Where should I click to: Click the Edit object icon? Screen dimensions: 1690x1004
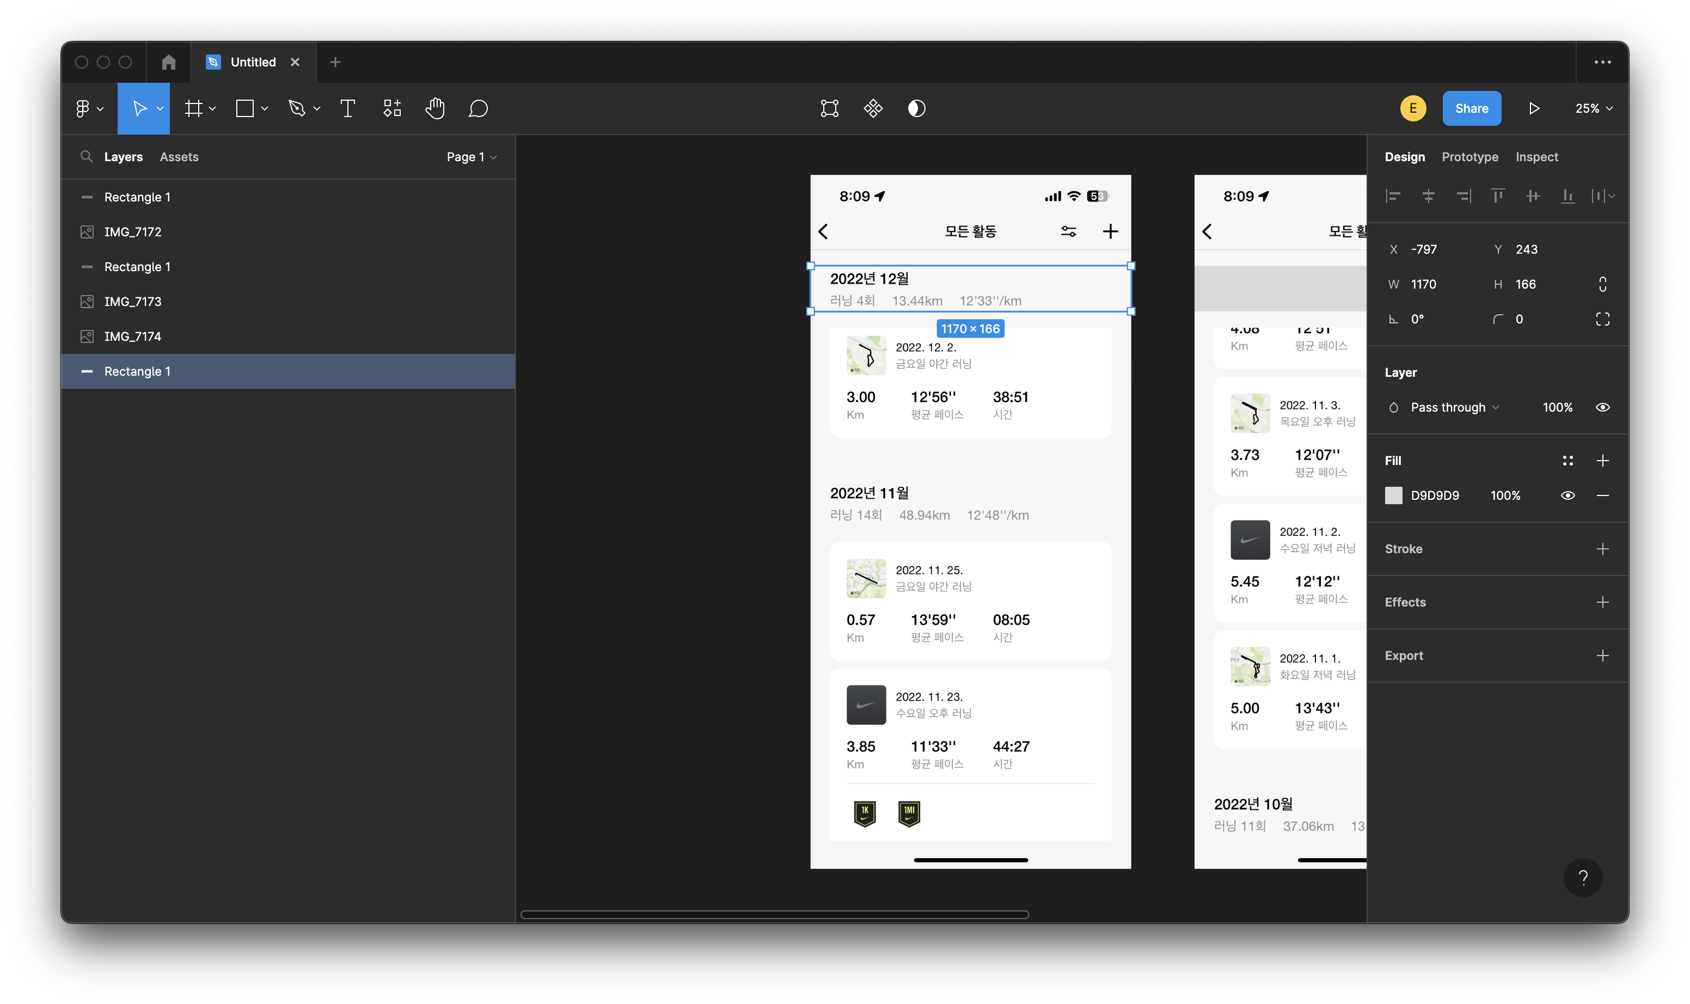click(829, 108)
